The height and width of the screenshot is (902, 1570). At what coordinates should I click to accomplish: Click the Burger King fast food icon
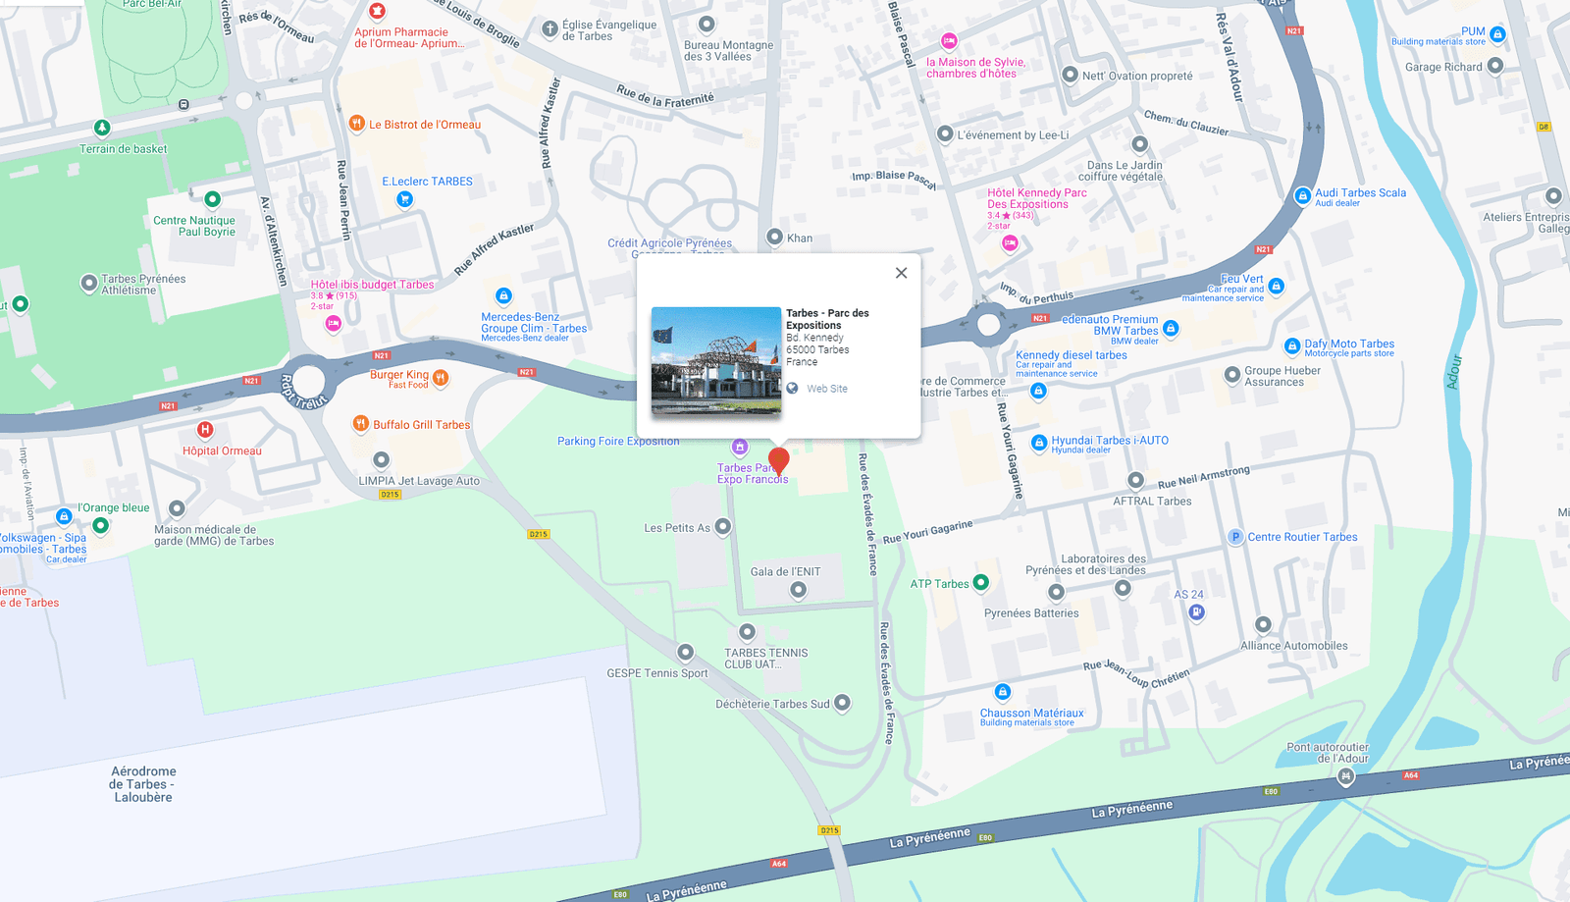(x=441, y=378)
